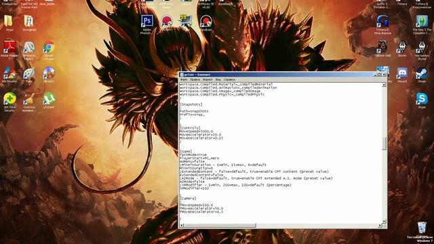Open the Paint shortcut
The image size is (434, 244).
tap(29, 75)
